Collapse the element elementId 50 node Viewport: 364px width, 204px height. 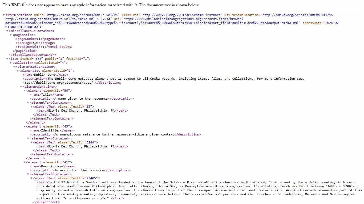click(x=25, y=91)
